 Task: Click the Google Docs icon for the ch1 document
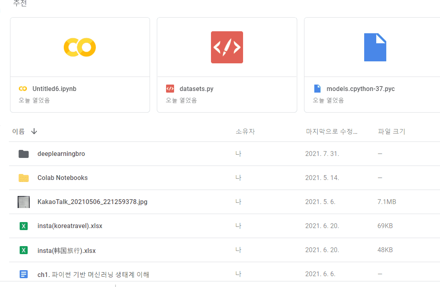click(x=24, y=274)
